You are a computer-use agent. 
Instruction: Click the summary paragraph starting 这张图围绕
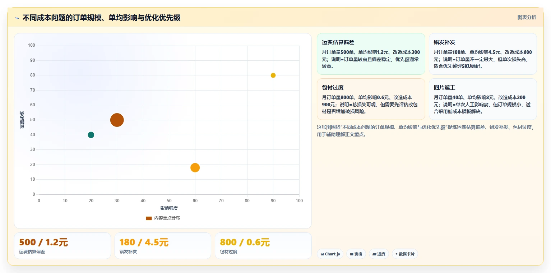(x=426, y=131)
